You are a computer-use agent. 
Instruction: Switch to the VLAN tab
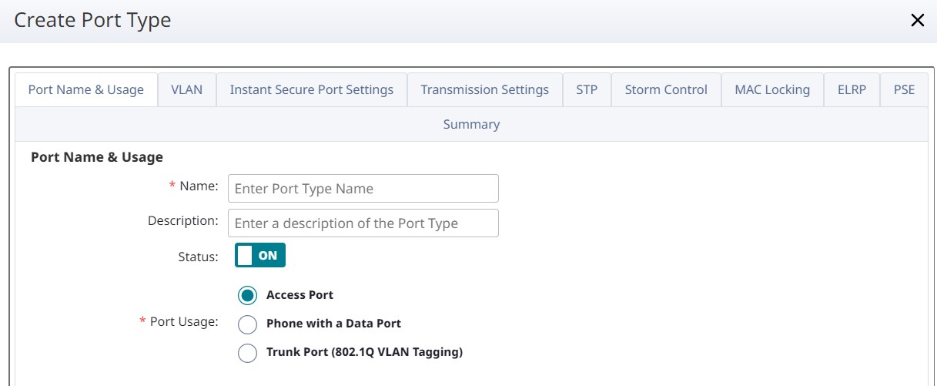pyautogui.click(x=187, y=89)
